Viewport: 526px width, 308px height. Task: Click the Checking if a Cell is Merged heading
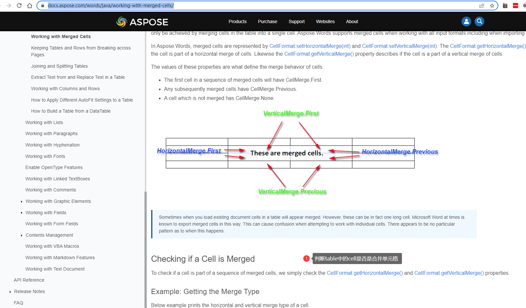click(x=203, y=259)
